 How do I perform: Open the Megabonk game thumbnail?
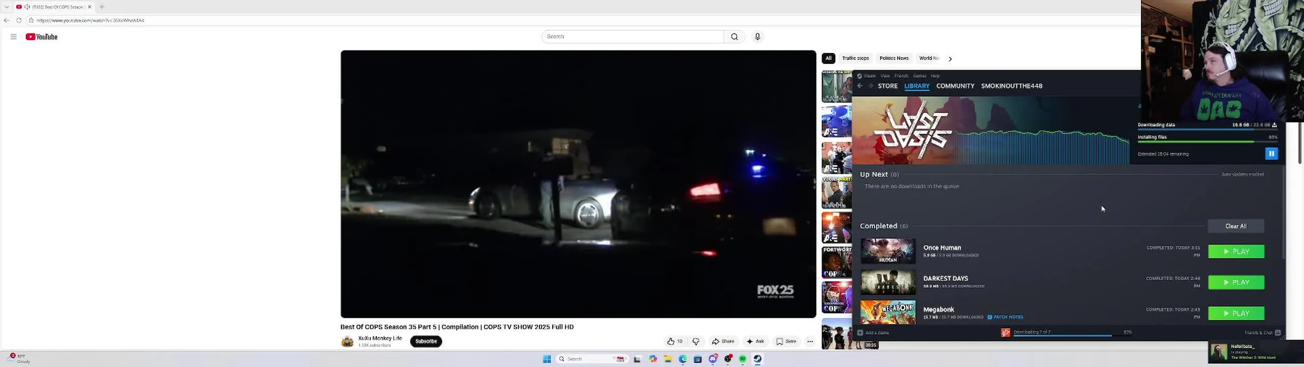888,312
